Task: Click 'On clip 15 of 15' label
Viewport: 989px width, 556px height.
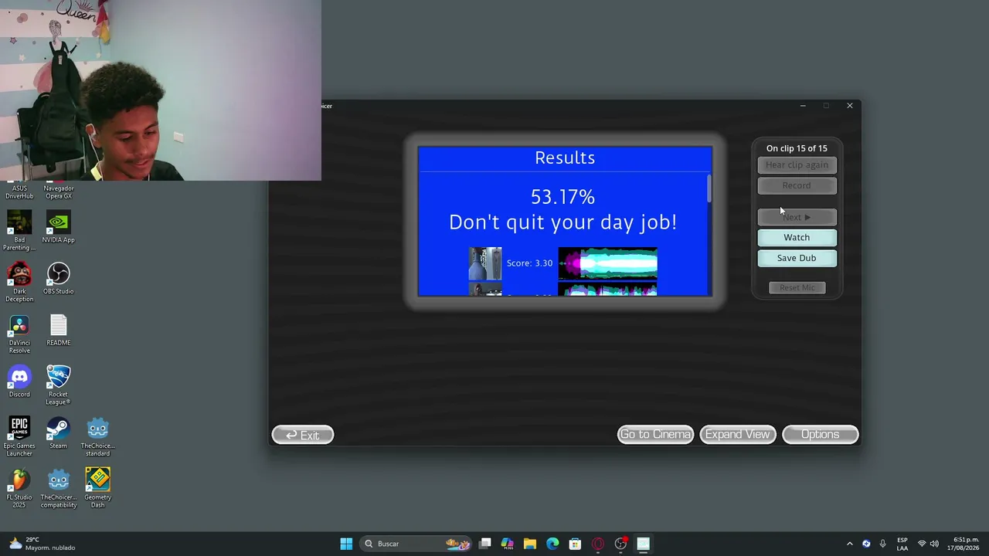Action: pos(797,148)
